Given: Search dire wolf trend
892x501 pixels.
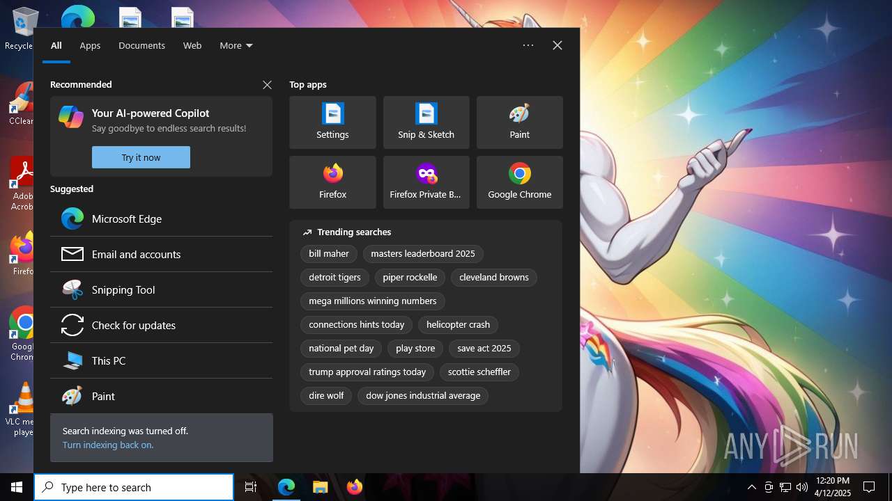Looking at the screenshot, I should coord(326,396).
